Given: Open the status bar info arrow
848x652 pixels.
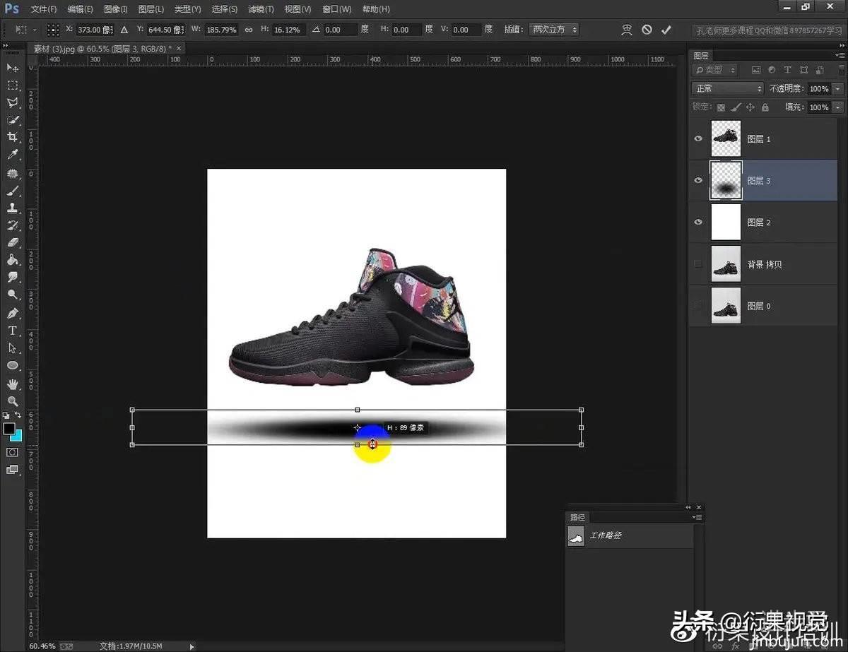Looking at the screenshot, I should [192, 646].
